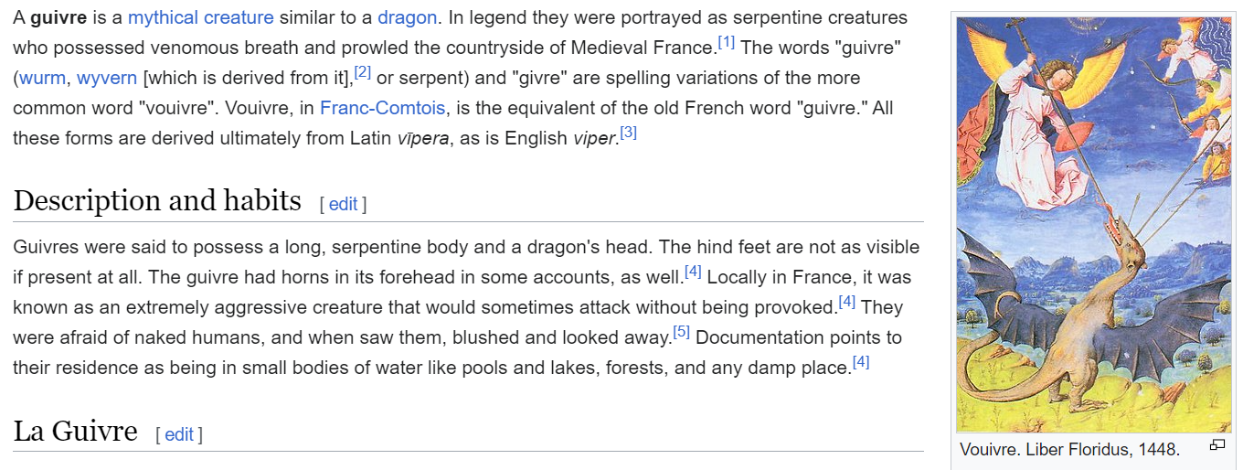Screen dimensions: 1243x470
Task: Open citation [5] after "looked away"
Action: (x=682, y=332)
